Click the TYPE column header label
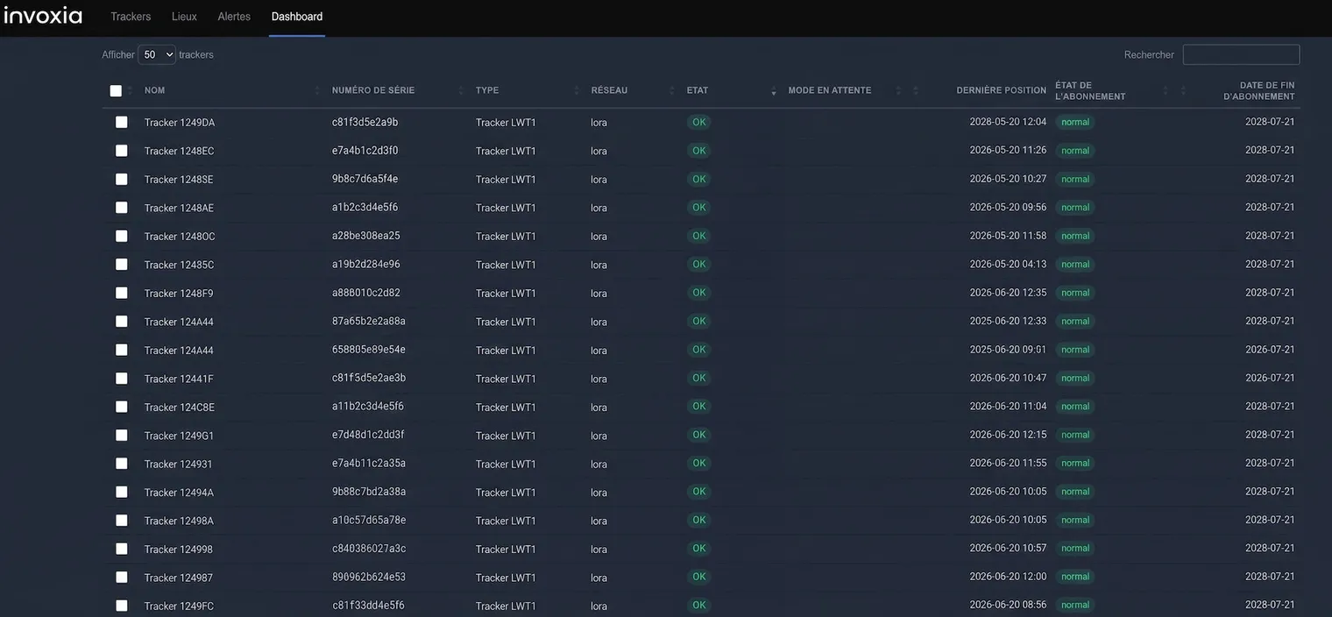Screen dimensions: 1332x617 point(487,90)
